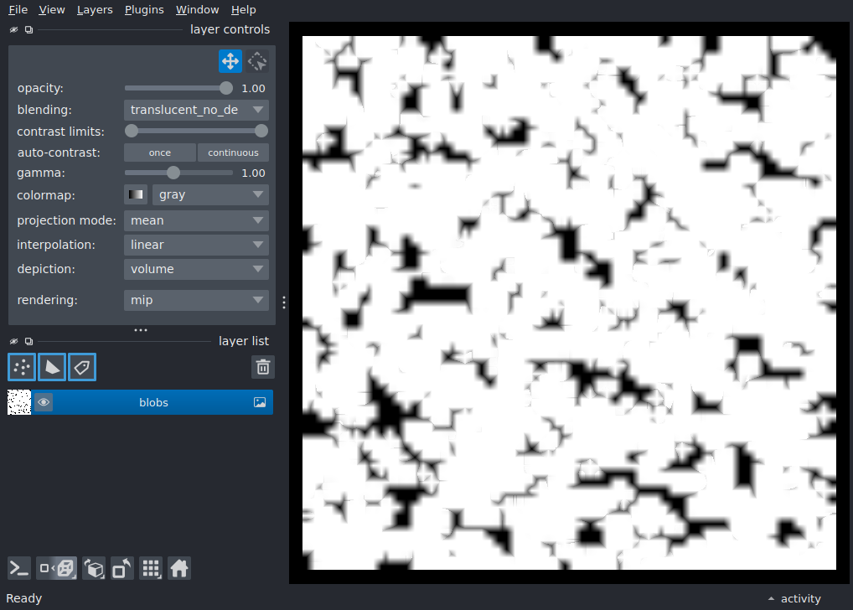Viewport: 853px width, 610px height.
Task: Activate the transform layer mode button
Action: pos(257,61)
